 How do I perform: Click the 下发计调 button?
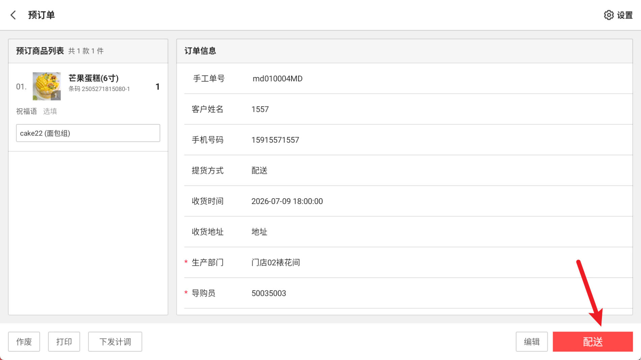tap(115, 342)
